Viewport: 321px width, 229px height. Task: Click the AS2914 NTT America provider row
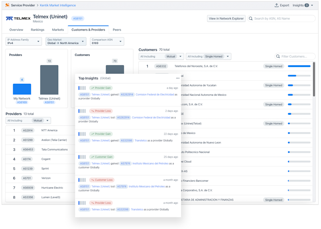pyautogui.click(x=40, y=130)
